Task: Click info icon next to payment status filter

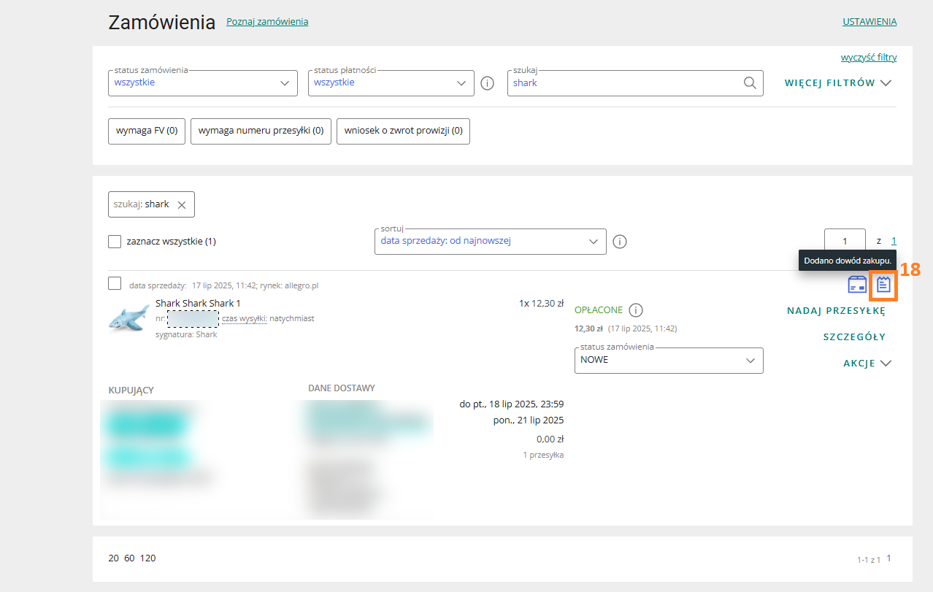Action: (x=488, y=83)
